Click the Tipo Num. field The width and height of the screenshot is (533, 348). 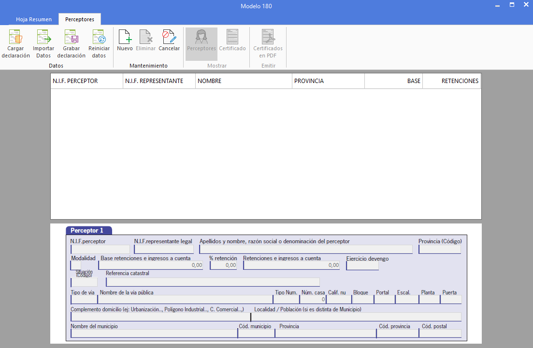pyautogui.click(x=286, y=299)
